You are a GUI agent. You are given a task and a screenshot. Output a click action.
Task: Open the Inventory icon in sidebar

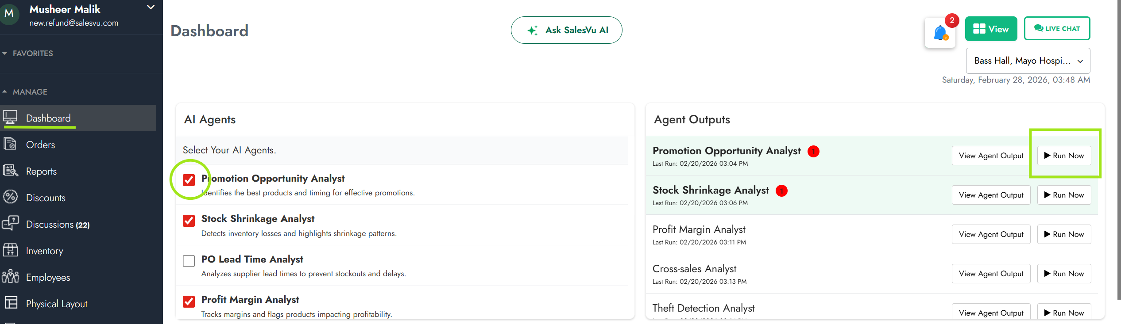[x=10, y=250]
